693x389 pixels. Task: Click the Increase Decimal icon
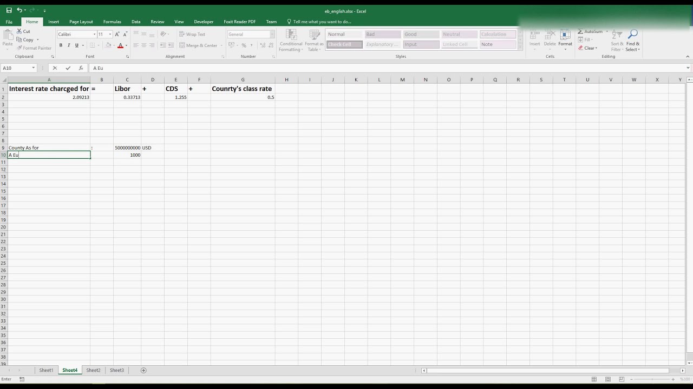pos(263,45)
